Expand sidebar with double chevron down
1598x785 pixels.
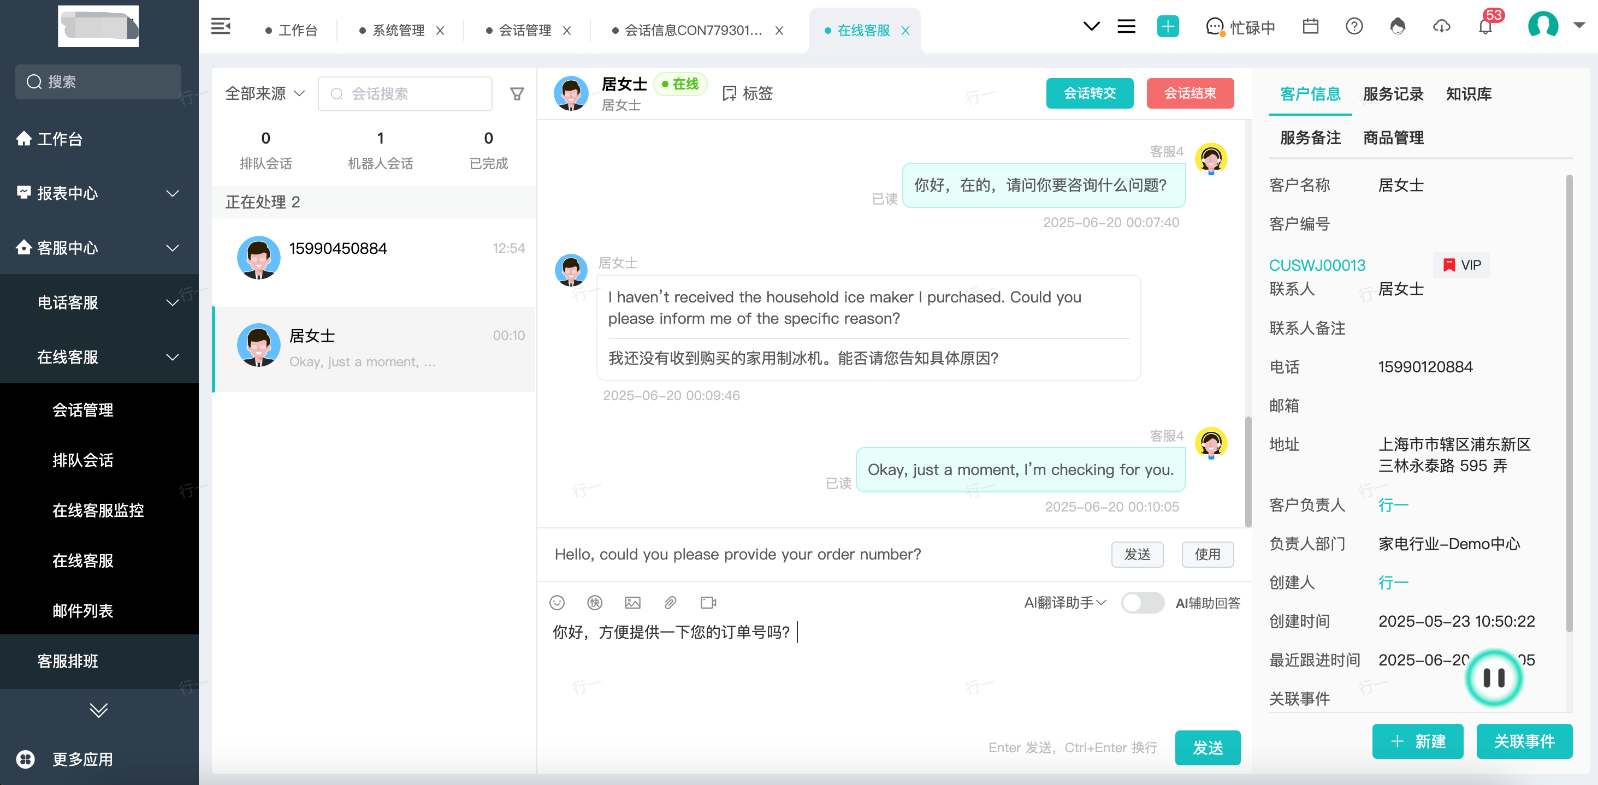click(99, 710)
